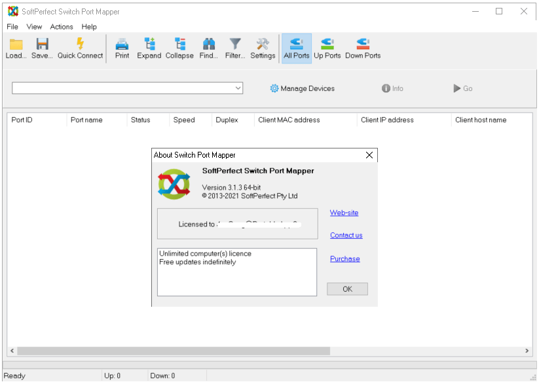
Task: Click Client MAC address column header
Action: click(x=305, y=120)
